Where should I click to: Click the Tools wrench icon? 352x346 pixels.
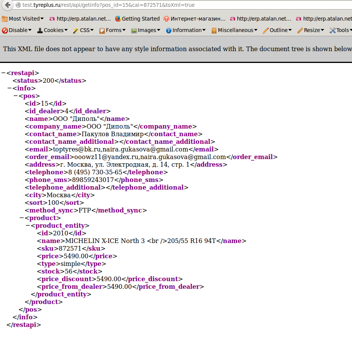pyautogui.click(x=333, y=31)
